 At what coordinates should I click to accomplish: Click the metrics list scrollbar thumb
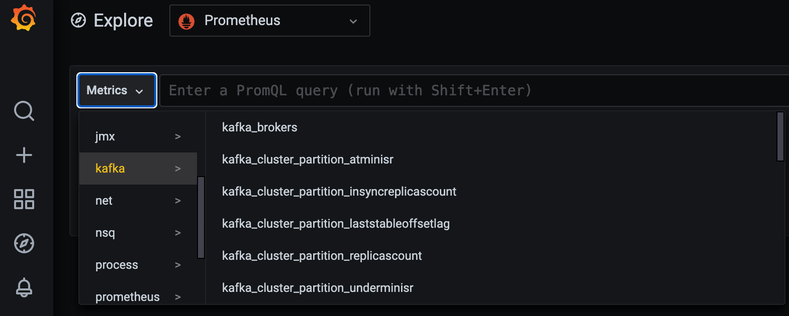coord(780,136)
